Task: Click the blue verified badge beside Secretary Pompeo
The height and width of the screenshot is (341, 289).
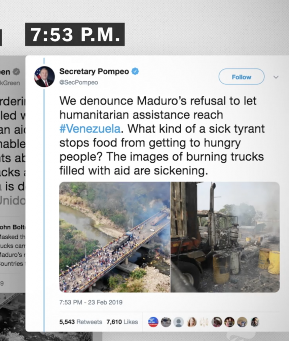Action: pos(135,71)
